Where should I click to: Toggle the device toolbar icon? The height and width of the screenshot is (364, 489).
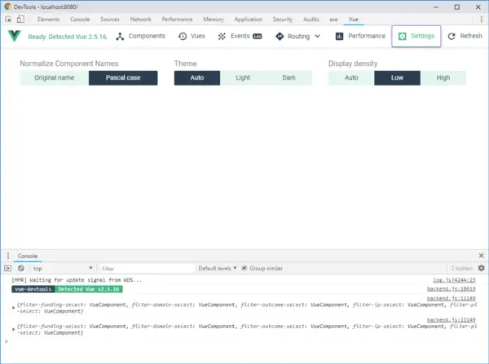click(x=20, y=20)
